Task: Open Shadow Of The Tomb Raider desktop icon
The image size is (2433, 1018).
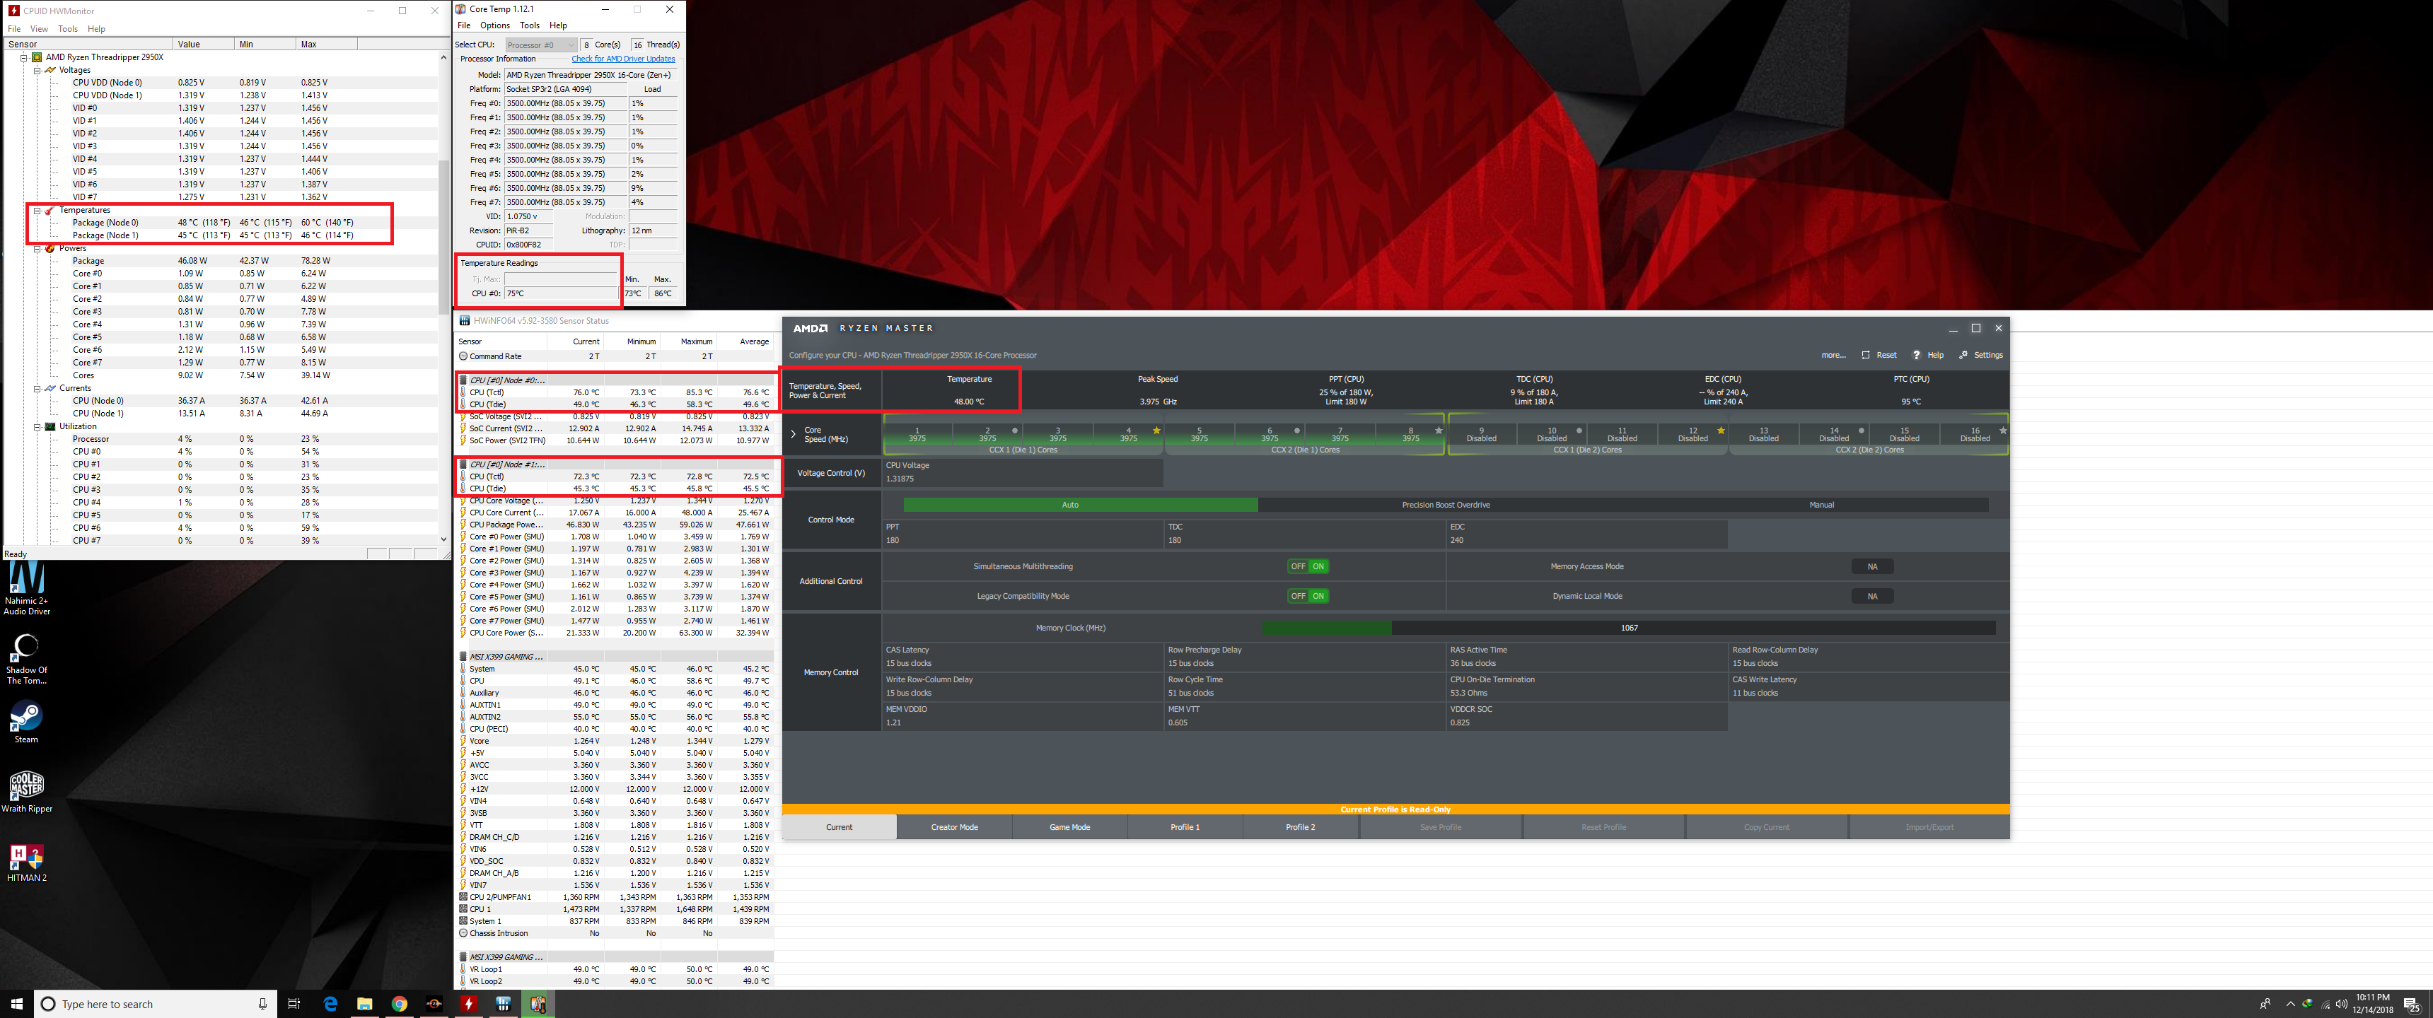Action: tap(26, 658)
